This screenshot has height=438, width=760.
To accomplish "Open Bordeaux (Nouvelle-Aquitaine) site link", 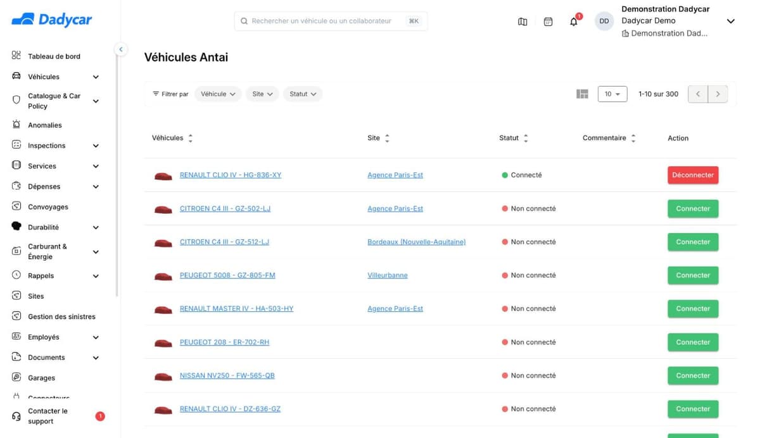I will coord(417,242).
